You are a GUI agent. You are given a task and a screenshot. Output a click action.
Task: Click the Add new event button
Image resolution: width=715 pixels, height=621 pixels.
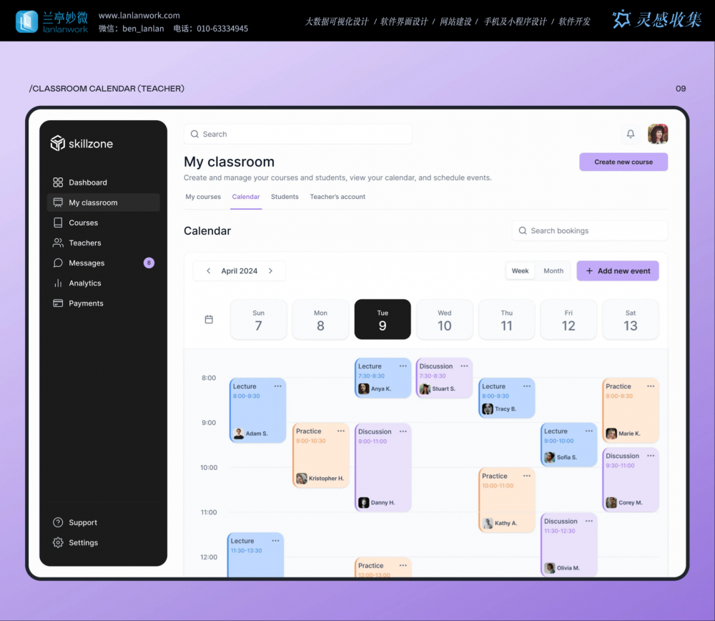click(618, 271)
